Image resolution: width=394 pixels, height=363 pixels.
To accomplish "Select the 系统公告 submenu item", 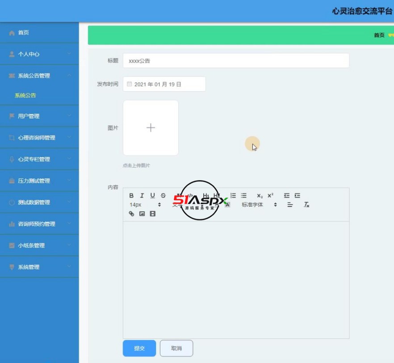I will [25, 95].
